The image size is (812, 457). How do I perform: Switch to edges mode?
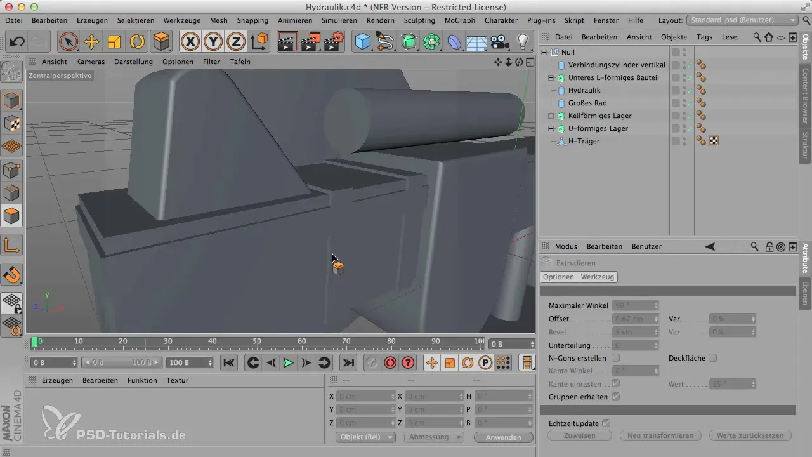[12, 193]
